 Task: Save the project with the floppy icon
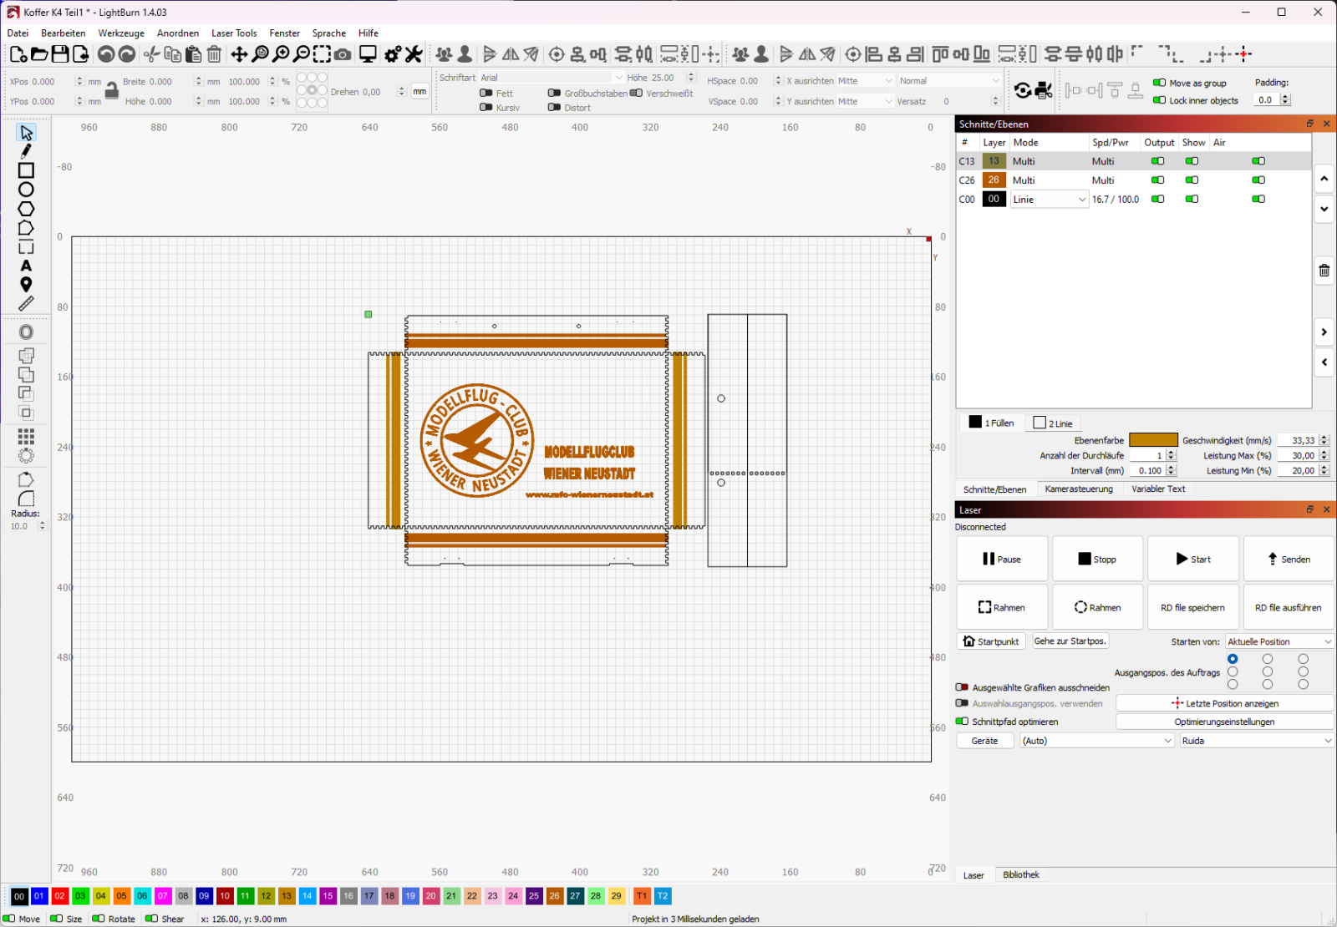[x=59, y=54]
